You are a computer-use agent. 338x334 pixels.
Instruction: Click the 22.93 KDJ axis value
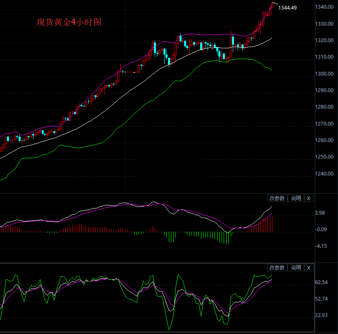(x=321, y=315)
